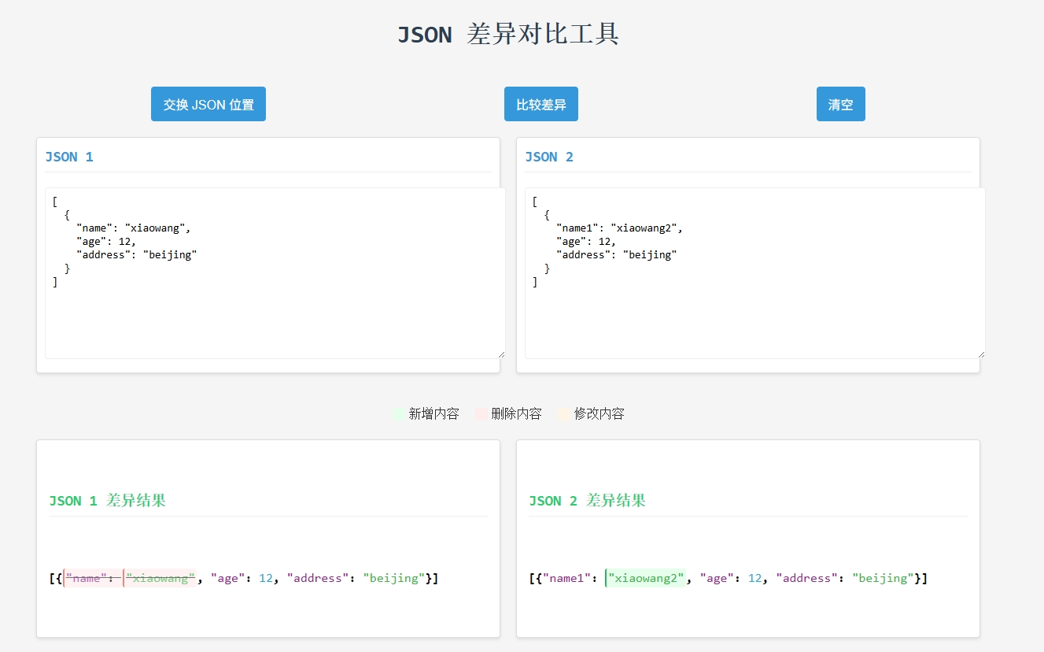Click the "name": "xiaowang" line in JSON 1 input
Viewport: 1044px width, 652px height.
[134, 228]
